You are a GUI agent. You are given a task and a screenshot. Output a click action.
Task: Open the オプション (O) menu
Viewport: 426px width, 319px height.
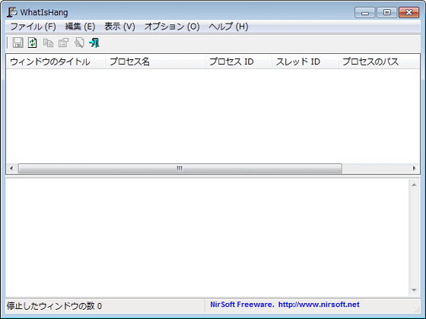(172, 27)
